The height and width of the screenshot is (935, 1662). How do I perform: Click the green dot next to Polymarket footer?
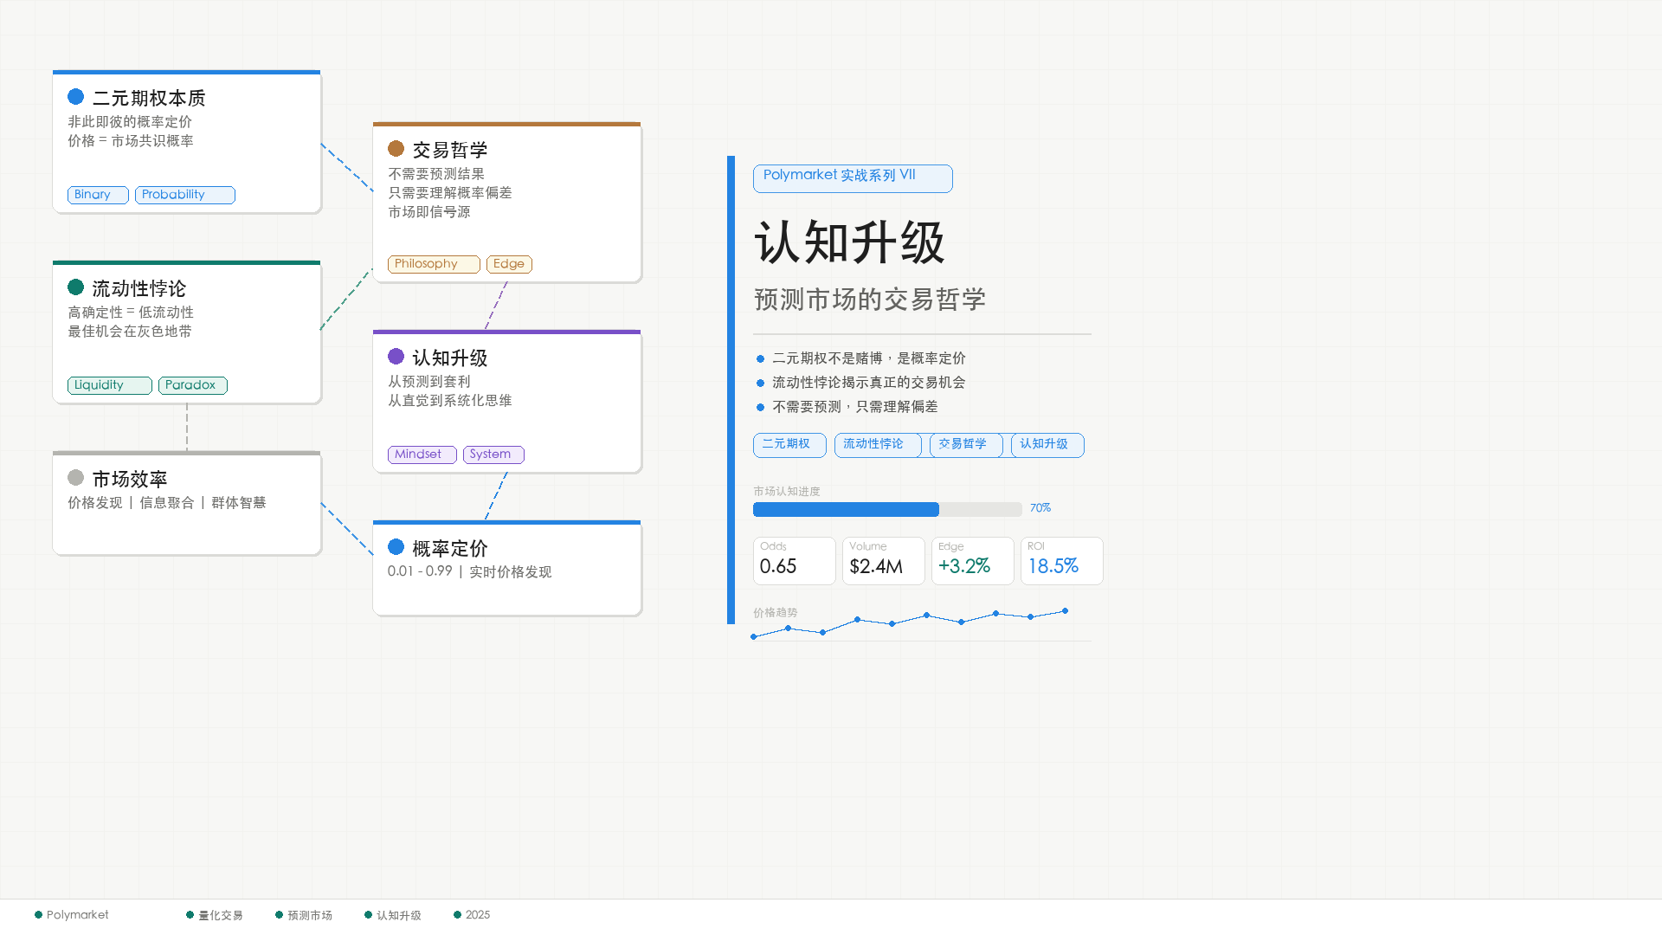[38, 915]
